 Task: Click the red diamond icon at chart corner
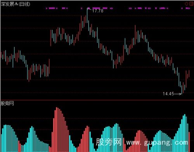[187, 4]
